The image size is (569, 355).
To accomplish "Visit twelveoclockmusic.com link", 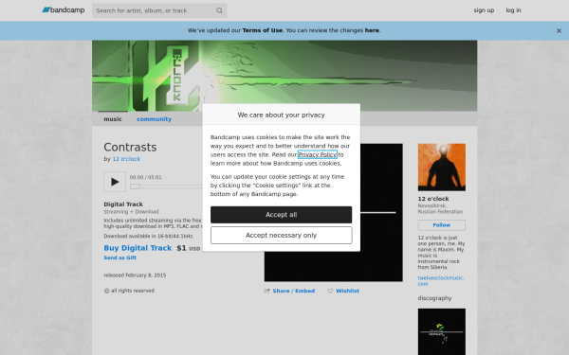I will pos(441,281).
